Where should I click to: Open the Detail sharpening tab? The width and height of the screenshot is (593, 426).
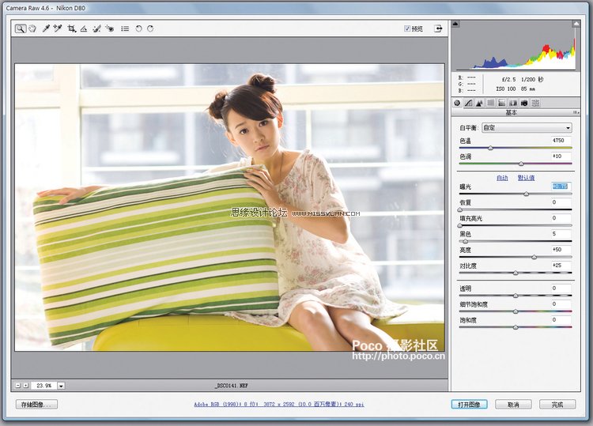pos(480,103)
